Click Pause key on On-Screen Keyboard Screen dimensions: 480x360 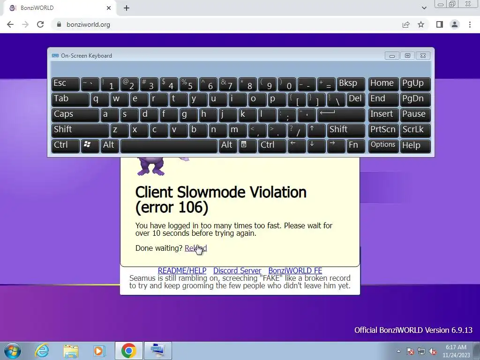(415, 114)
